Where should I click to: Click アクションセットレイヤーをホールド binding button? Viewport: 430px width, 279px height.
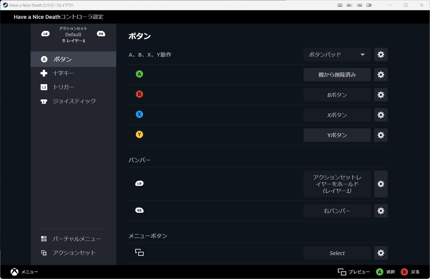[x=337, y=184]
